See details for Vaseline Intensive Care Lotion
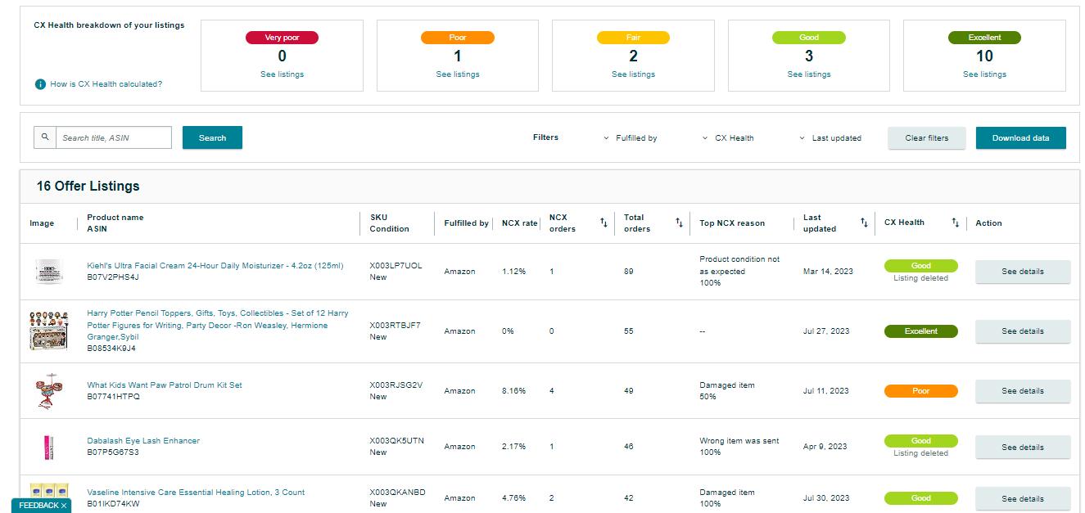The height and width of the screenshot is (513, 1085). coord(1023,498)
